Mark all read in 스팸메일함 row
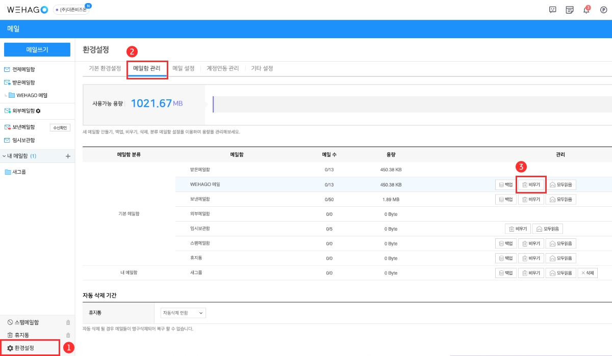The width and height of the screenshot is (612, 356). 561,243
